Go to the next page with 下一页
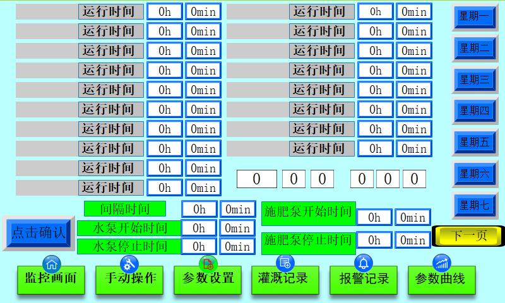The width and height of the screenshot is (505, 303). tap(468, 235)
